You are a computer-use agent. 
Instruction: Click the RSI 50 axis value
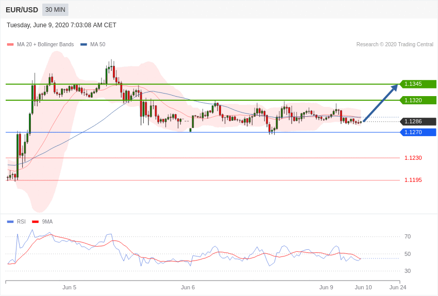click(408, 254)
